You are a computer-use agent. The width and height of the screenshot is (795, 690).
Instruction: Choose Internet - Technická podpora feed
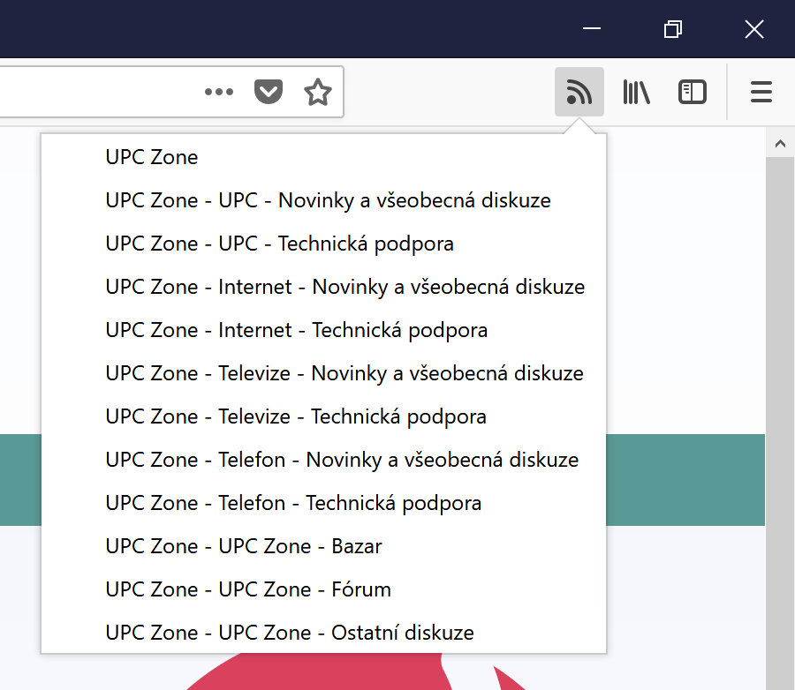point(296,330)
